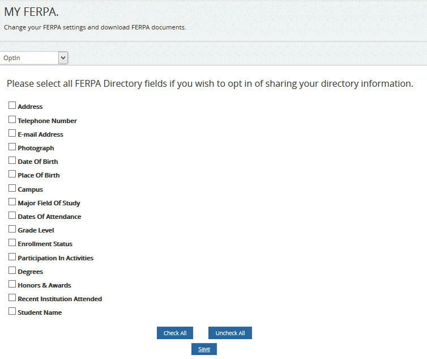Select the Grade Level checkbox
The height and width of the screenshot is (359, 427).
(12, 229)
